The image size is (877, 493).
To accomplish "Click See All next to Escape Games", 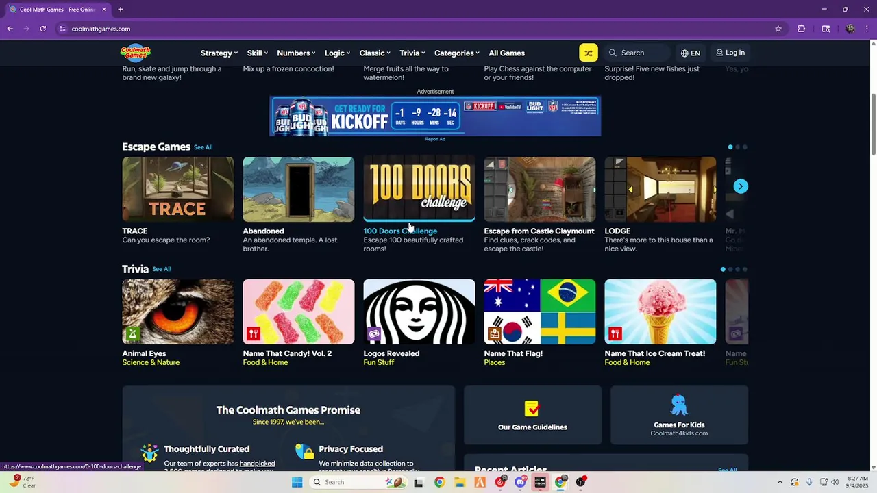I will [x=203, y=147].
